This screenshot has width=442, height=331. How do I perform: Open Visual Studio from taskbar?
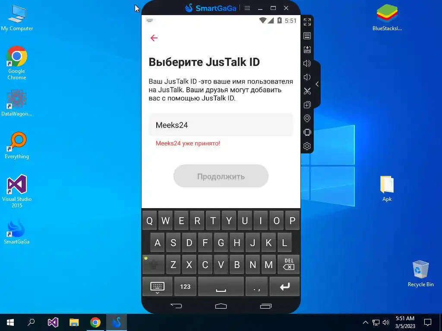click(53, 322)
